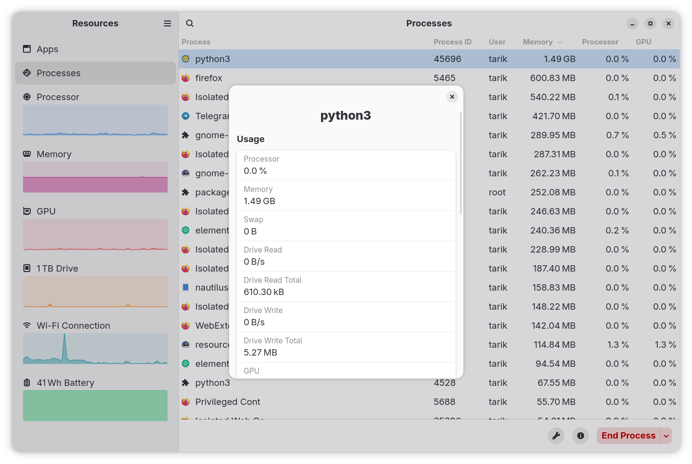
Task: Sort by the Processor column header
Action: click(x=600, y=42)
